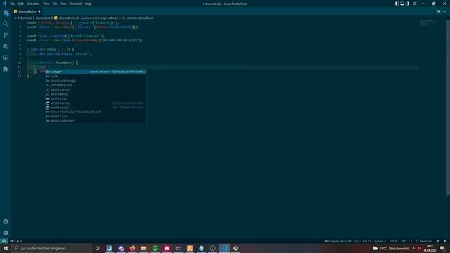Click the discordbot folder breadcrumb
Viewport: 450px width, 253px height.
(43, 18)
